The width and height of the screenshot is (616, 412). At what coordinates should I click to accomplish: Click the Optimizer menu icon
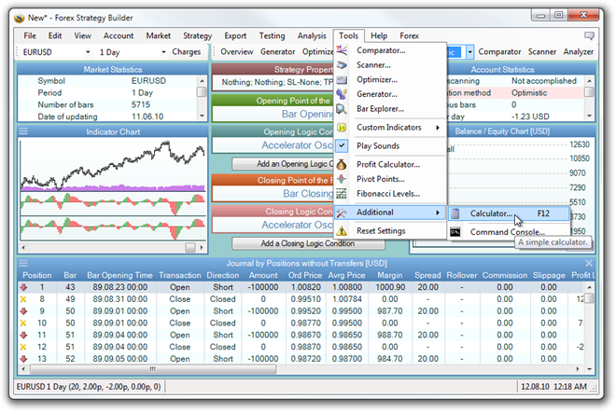pos(342,79)
